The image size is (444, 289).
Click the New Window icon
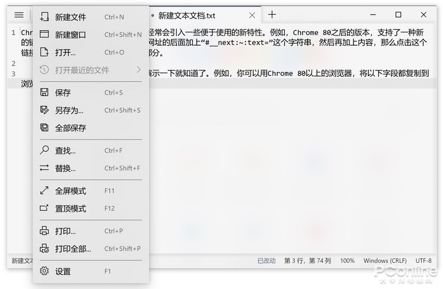pos(44,34)
